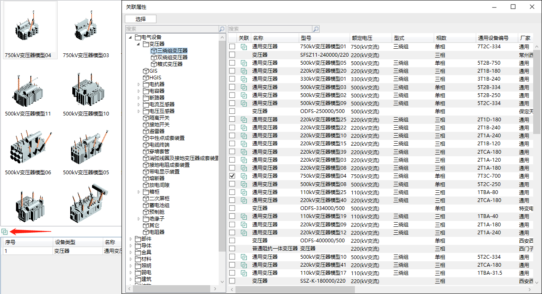Click the search magnifier icon above the tree
542x294 pixels.
pyautogui.click(x=222, y=29)
